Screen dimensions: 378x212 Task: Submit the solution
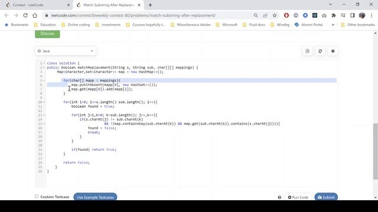point(326,197)
